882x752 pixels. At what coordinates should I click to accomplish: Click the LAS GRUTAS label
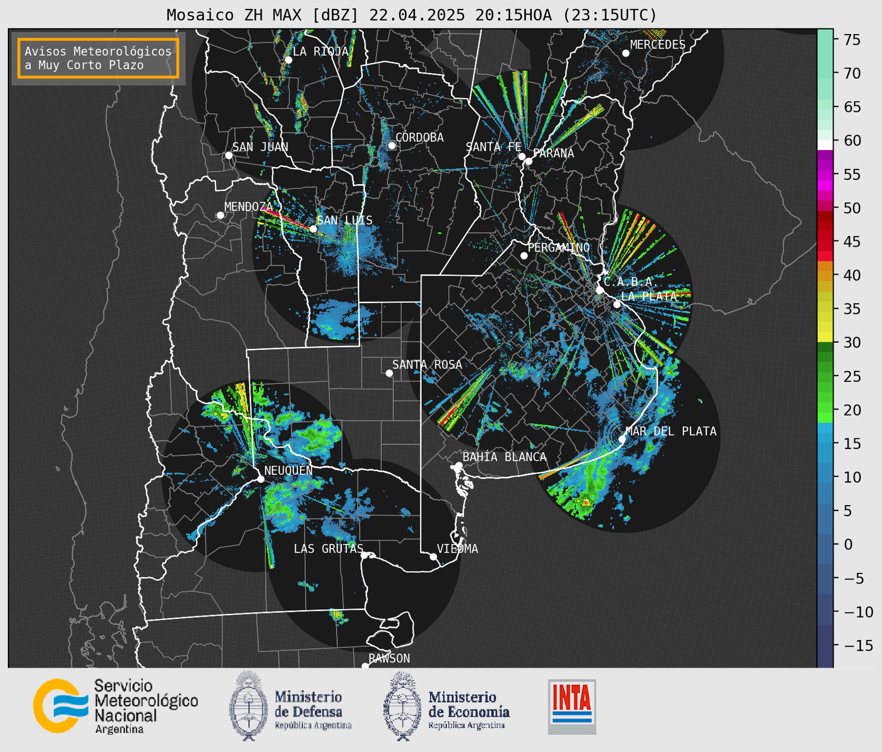click(x=328, y=549)
